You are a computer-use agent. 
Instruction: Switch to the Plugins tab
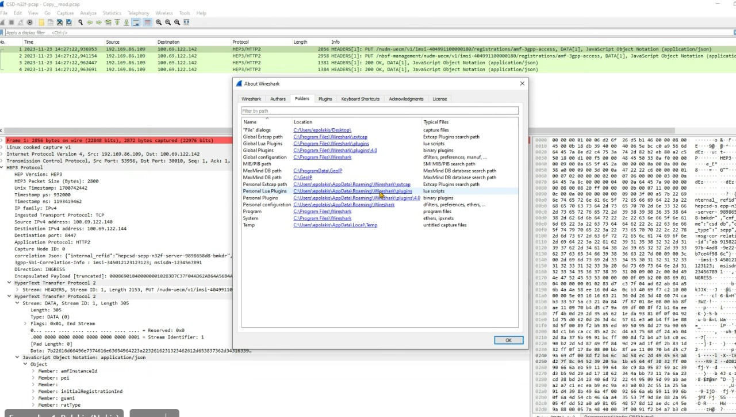point(325,99)
